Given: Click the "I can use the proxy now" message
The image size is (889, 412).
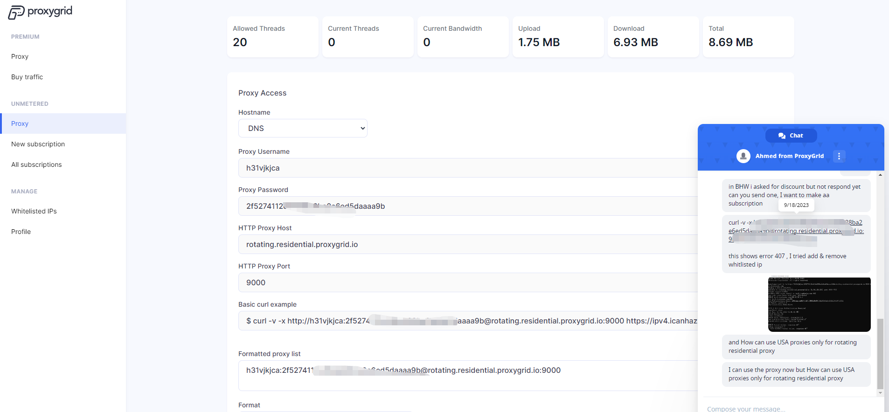Looking at the screenshot, I should tap(796, 374).
